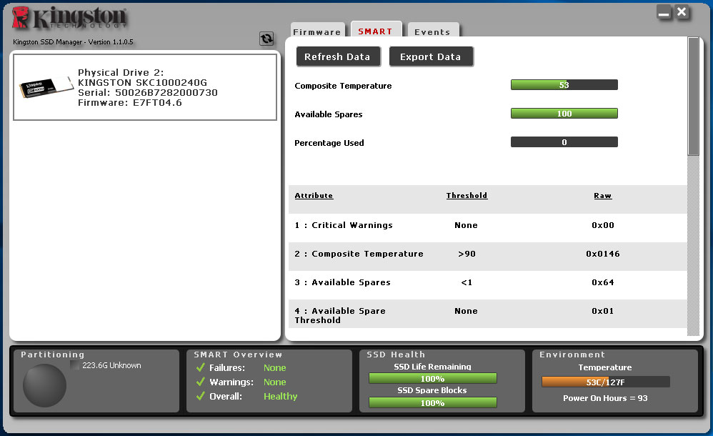This screenshot has width=713, height=436.
Task: Click the Export Data button
Action: click(431, 57)
